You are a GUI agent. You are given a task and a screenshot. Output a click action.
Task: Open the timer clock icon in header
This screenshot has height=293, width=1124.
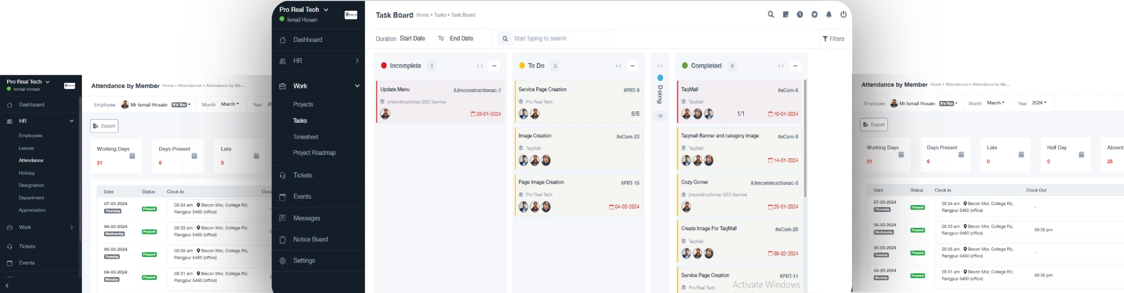tap(800, 15)
